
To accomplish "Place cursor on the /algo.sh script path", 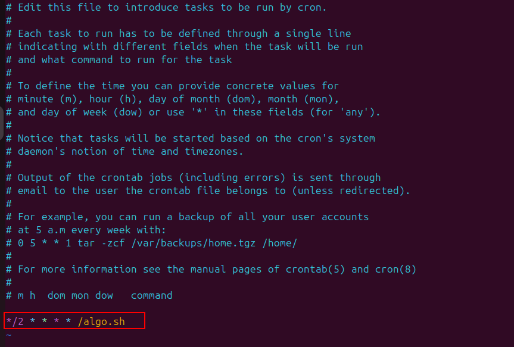I will 101,321.
